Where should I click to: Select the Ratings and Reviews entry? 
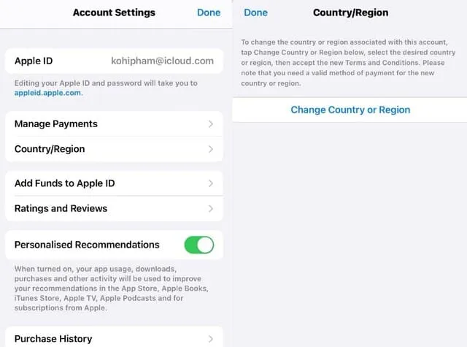(x=114, y=209)
